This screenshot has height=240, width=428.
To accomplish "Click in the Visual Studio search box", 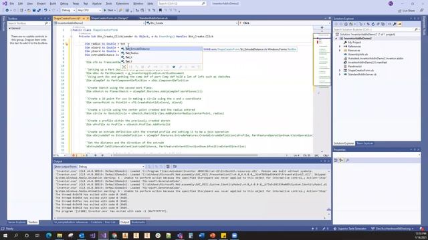I will pyautogui.click(x=181, y=3).
